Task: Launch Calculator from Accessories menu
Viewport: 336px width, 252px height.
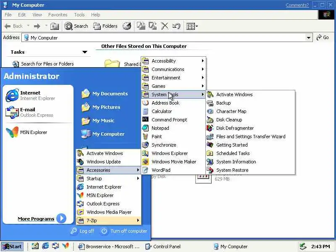Action: tap(173, 111)
